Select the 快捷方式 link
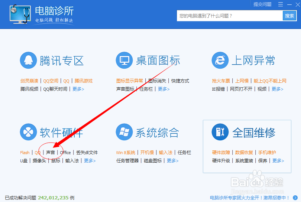The width and height of the screenshot is (301, 202). coord(180,81)
